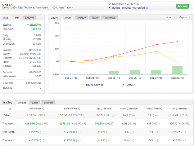
Task: Click the Sep 27 equity growth data point
Action: pyautogui.click(x=156, y=51)
